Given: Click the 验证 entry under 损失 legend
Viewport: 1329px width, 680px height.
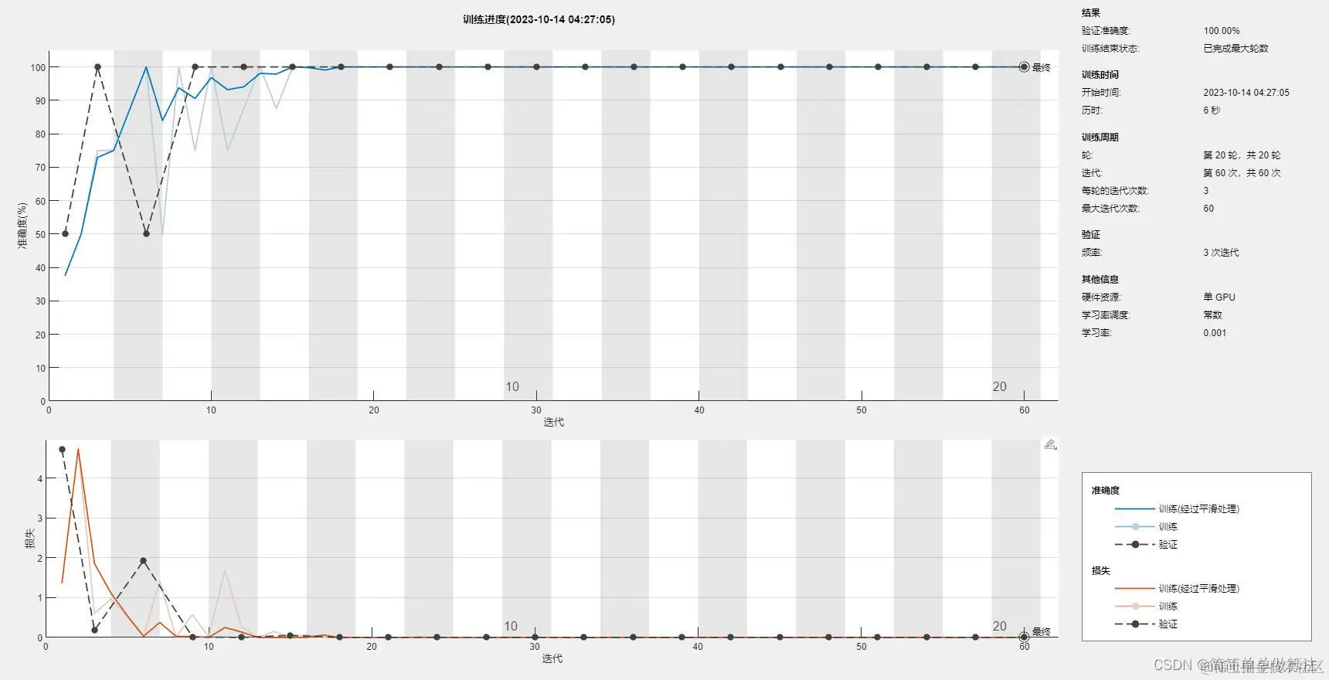Looking at the screenshot, I should tap(1168, 624).
